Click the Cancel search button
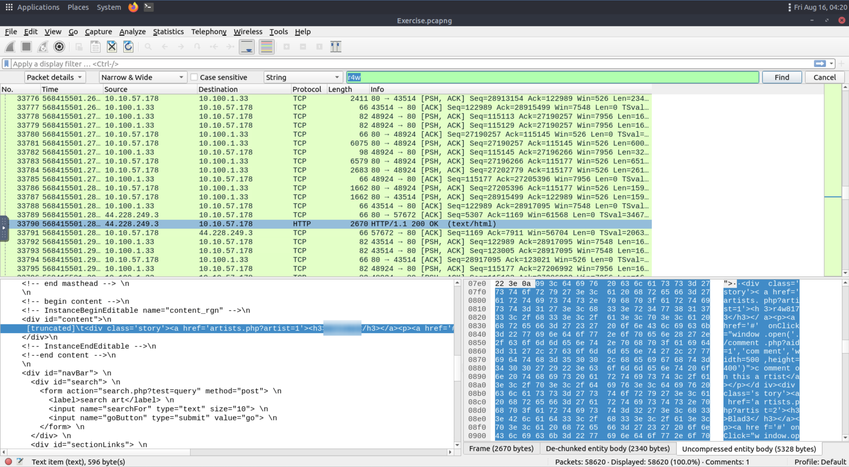Screen dimensions: 849x467 [824, 77]
